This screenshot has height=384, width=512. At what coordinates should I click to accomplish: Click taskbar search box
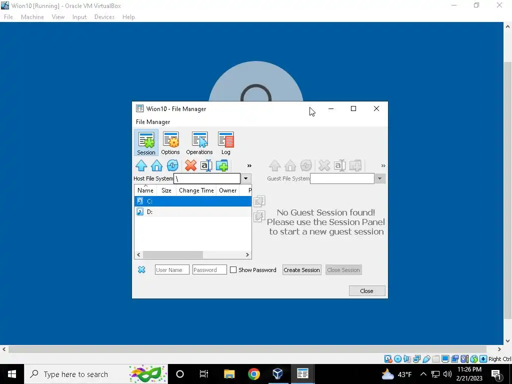96,374
